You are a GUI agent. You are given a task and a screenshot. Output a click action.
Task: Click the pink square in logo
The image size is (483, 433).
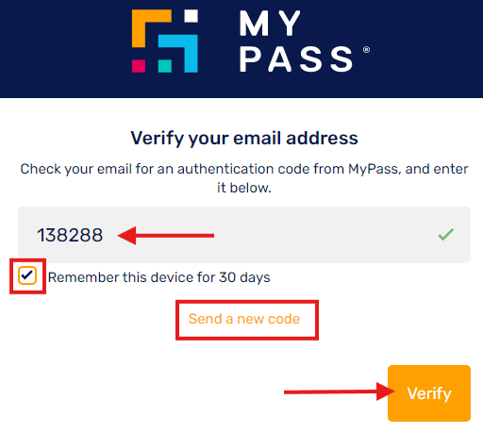point(139,66)
